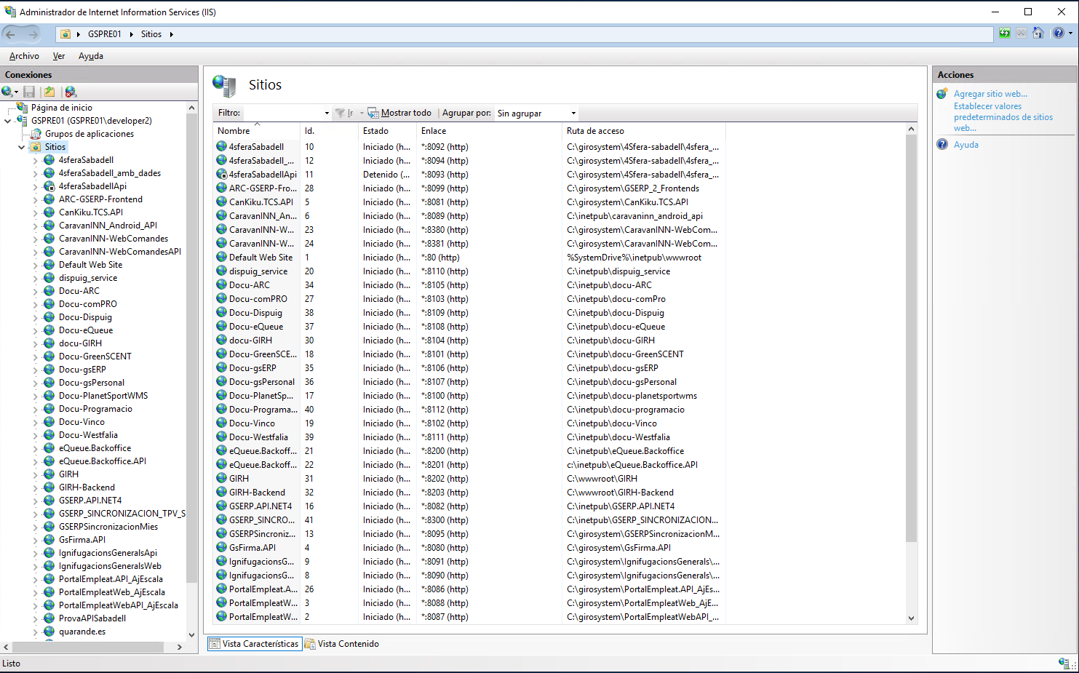Click the Agregar sitio web link
1079x673 pixels.
pos(990,94)
